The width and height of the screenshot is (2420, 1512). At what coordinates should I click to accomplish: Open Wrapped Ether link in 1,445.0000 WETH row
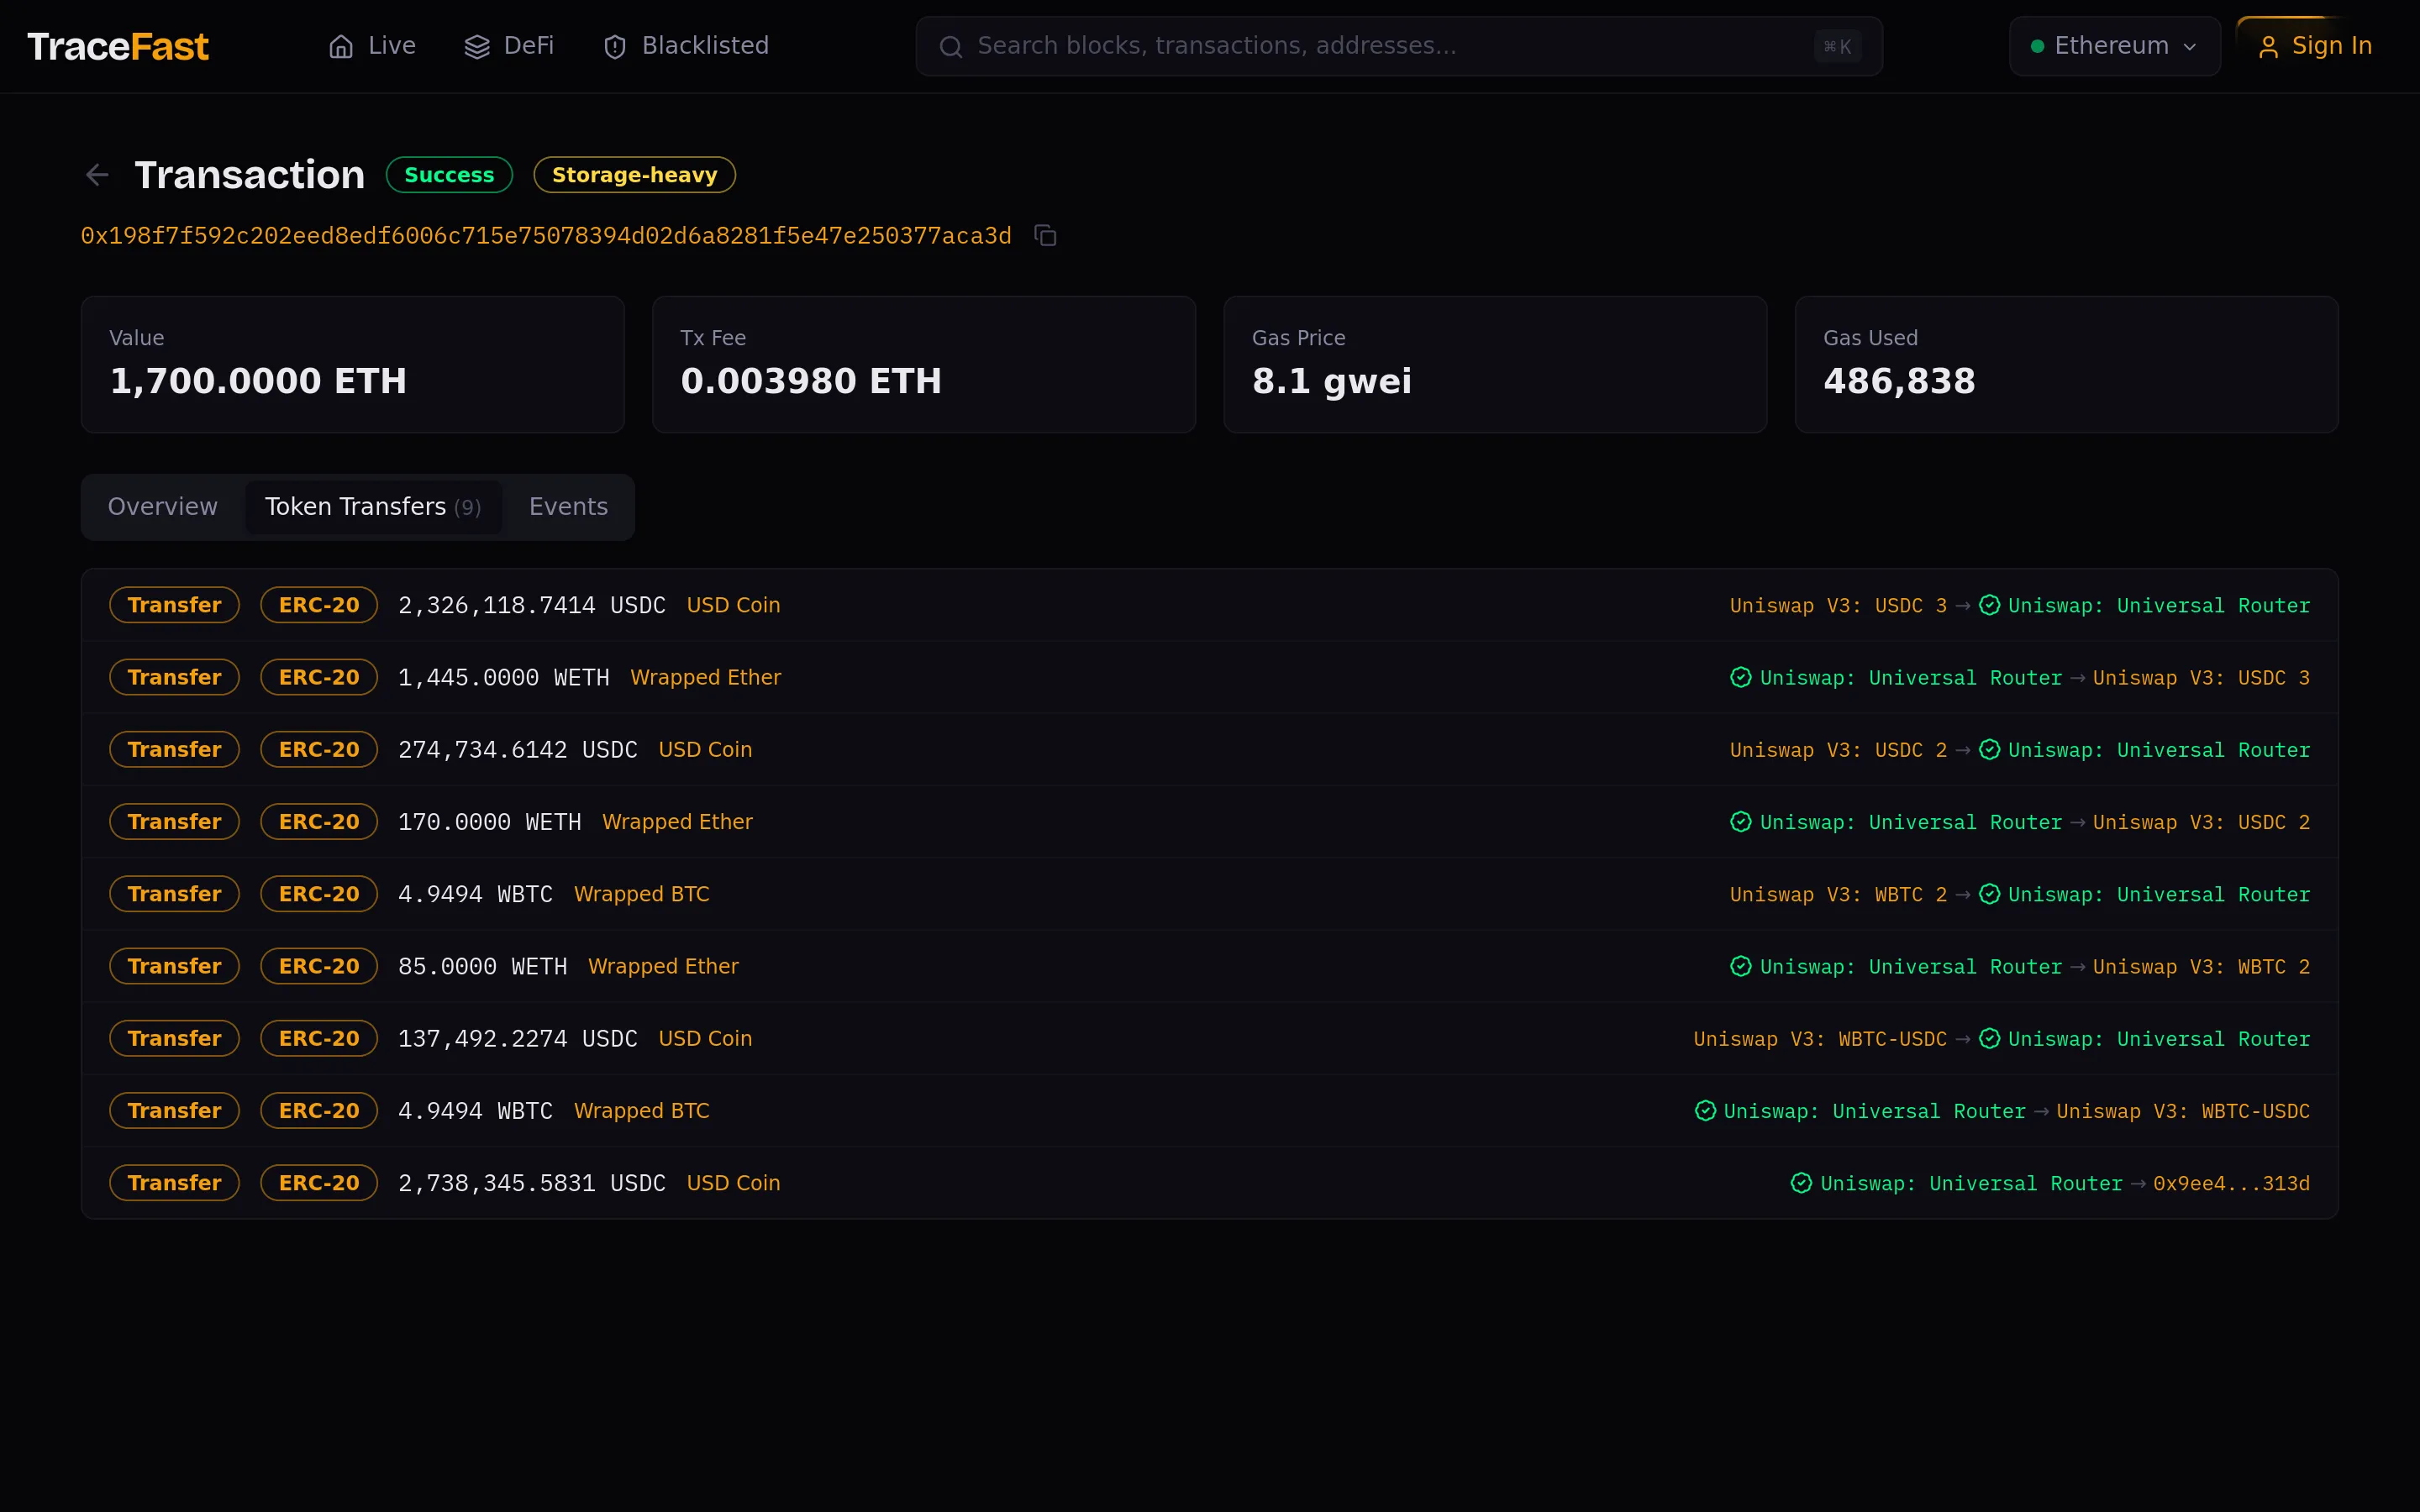[x=705, y=677]
